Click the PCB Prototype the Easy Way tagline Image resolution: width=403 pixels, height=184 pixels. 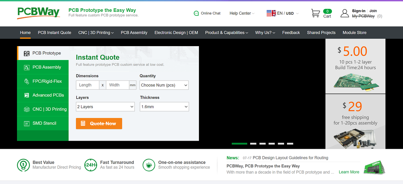pyautogui.click(x=102, y=10)
